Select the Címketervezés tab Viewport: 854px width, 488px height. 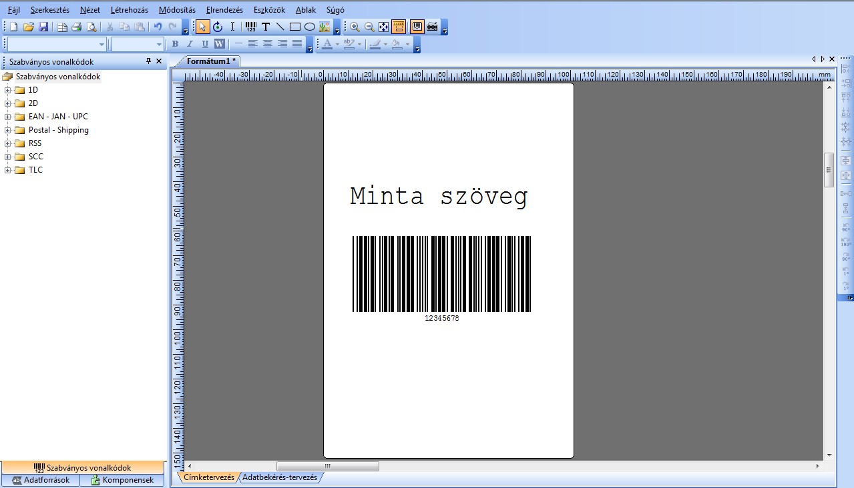[209, 477]
